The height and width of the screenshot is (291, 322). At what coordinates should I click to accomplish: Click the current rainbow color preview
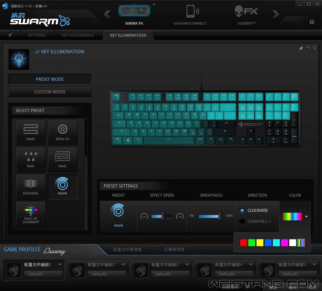coord(292,217)
